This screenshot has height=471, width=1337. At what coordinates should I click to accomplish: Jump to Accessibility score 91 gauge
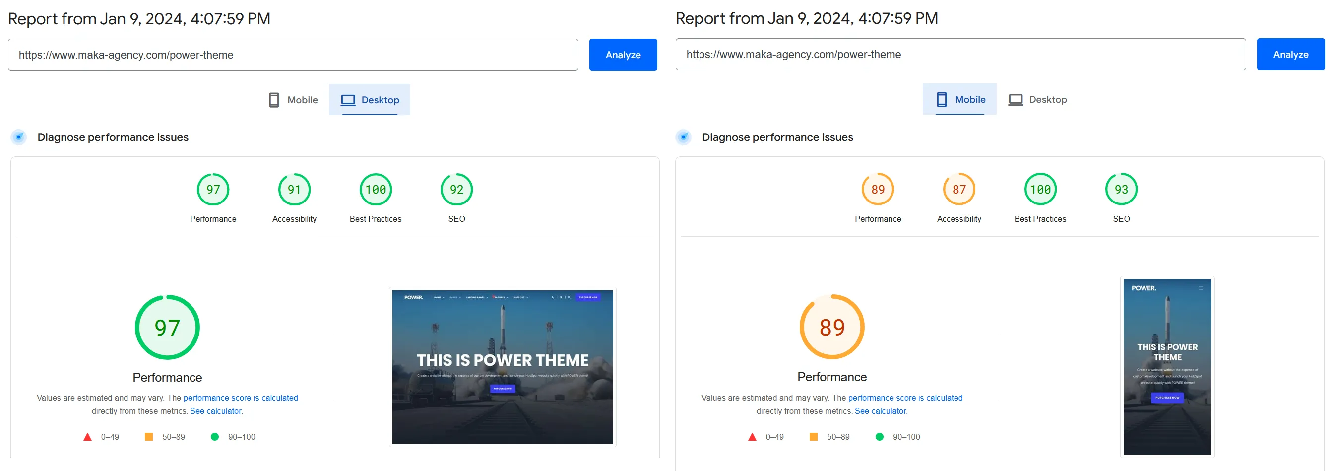pyautogui.click(x=294, y=190)
